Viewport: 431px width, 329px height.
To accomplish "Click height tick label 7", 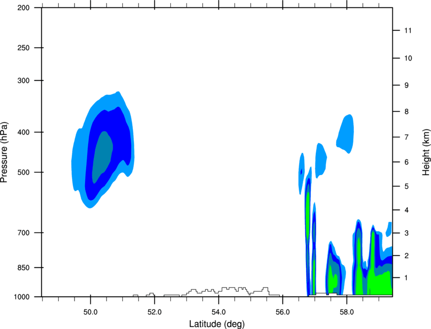I will coord(406,137).
